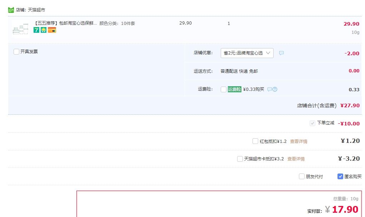Open the storage container product thumbnail
The width and height of the screenshot is (365, 217).
coord(21,29)
